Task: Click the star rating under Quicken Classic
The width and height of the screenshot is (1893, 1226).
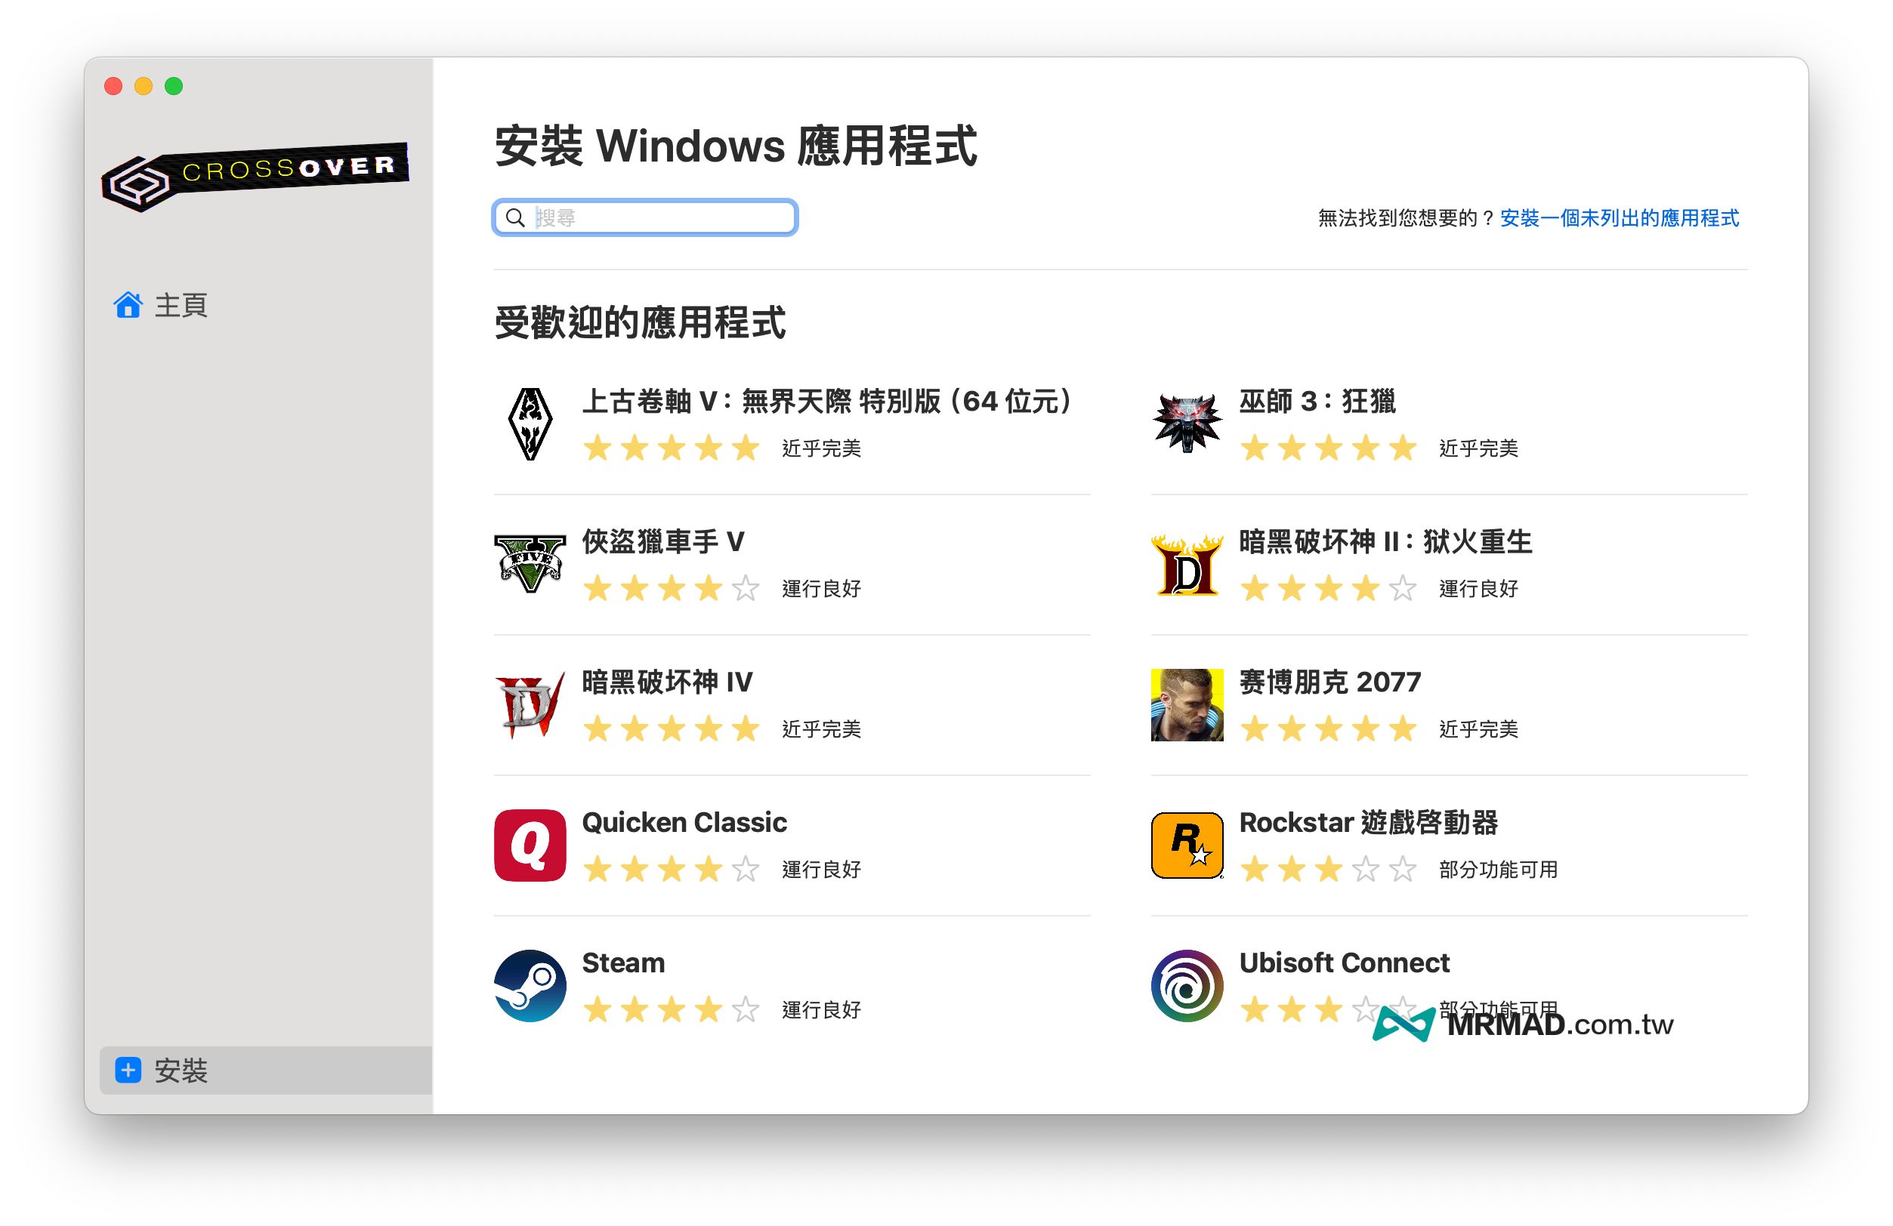Action: coord(672,870)
